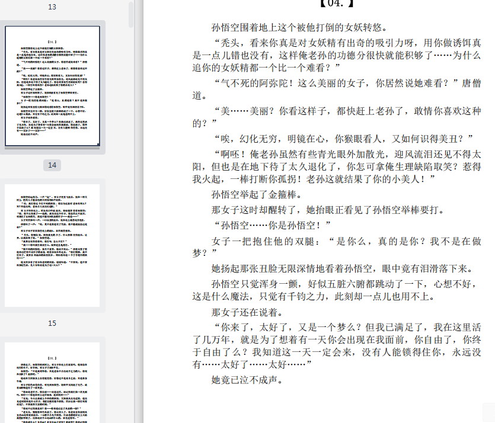Click the chapter heading 【04.】
495x423 pixels.
pos(337,4)
